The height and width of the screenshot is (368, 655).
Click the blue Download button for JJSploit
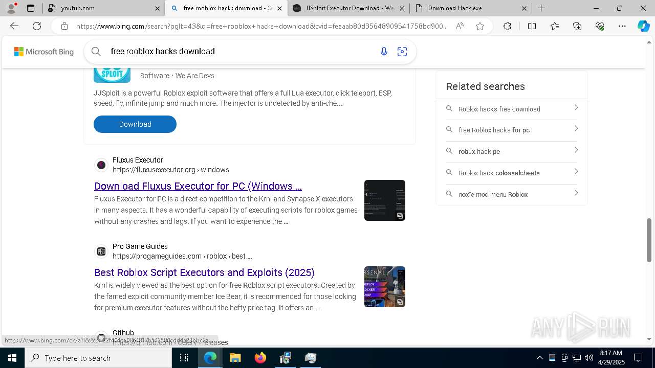pos(135,124)
